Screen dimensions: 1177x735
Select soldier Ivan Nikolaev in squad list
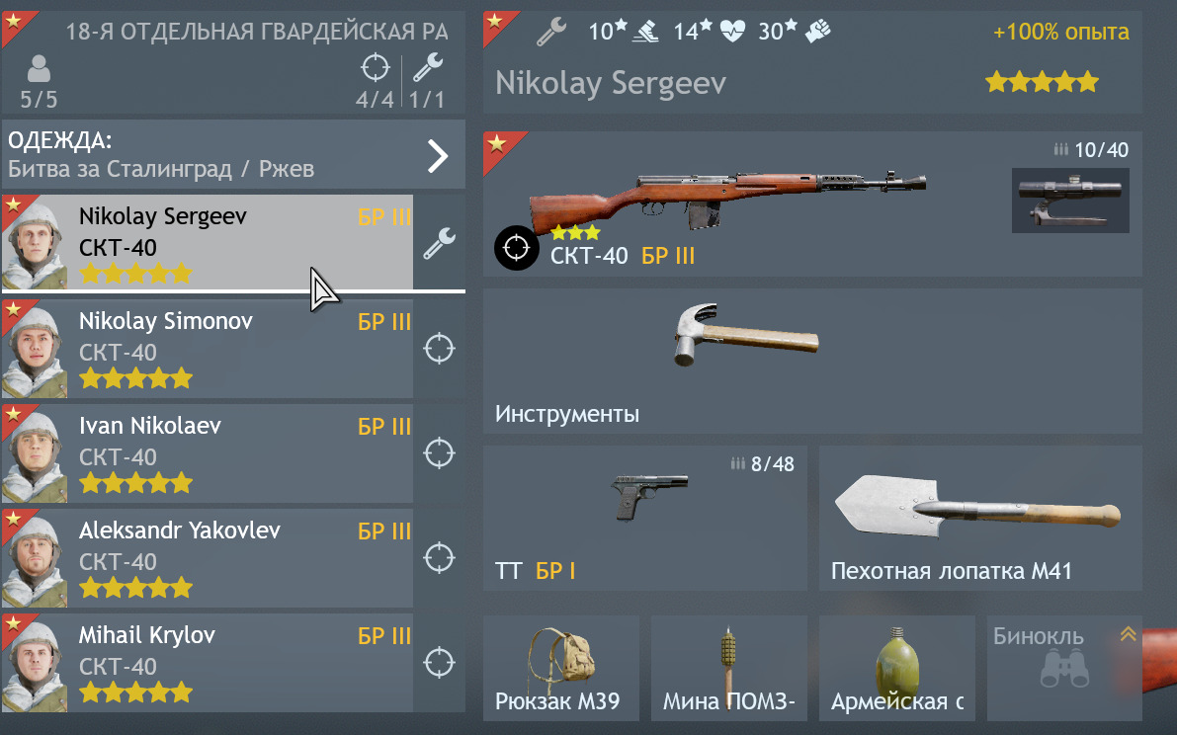tap(208, 453)
